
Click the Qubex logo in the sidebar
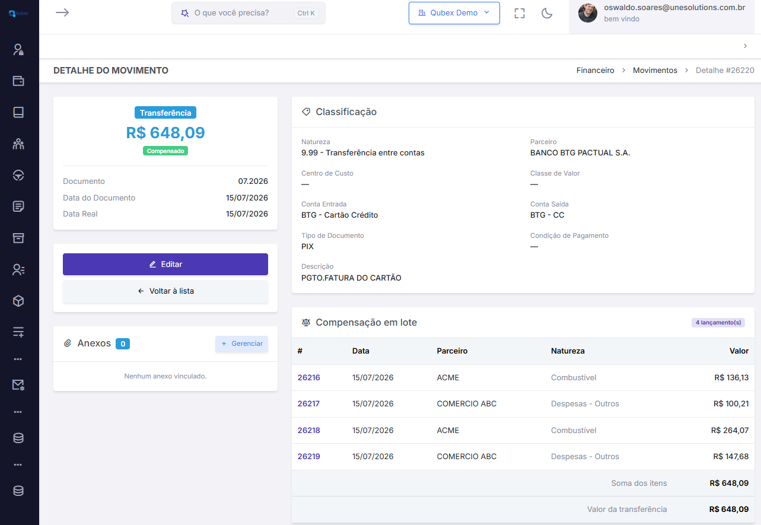pyautogui.click(x=18, y=12)
